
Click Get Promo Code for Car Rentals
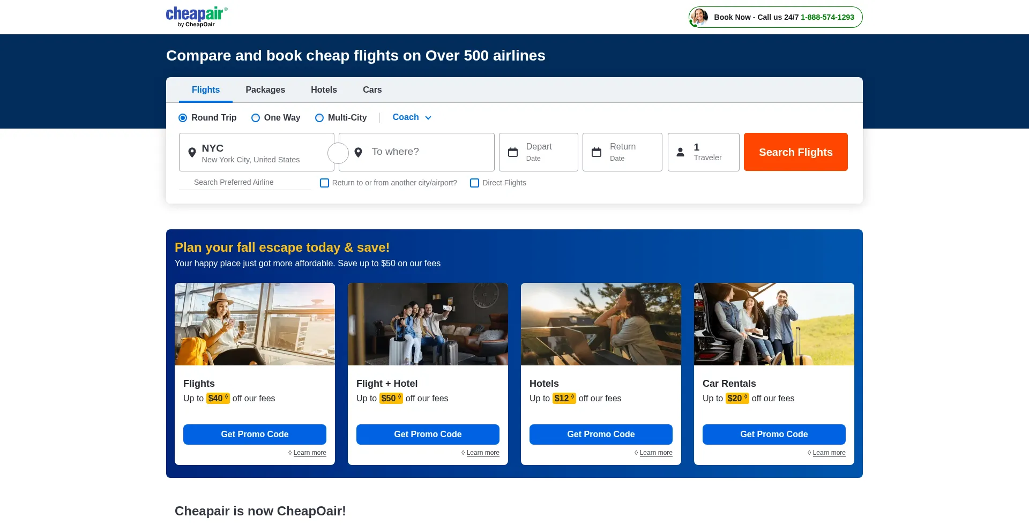pos(774,434)
